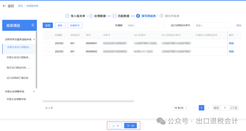Click the 出口货物报关单号 search input field

[x=213, y=25]
